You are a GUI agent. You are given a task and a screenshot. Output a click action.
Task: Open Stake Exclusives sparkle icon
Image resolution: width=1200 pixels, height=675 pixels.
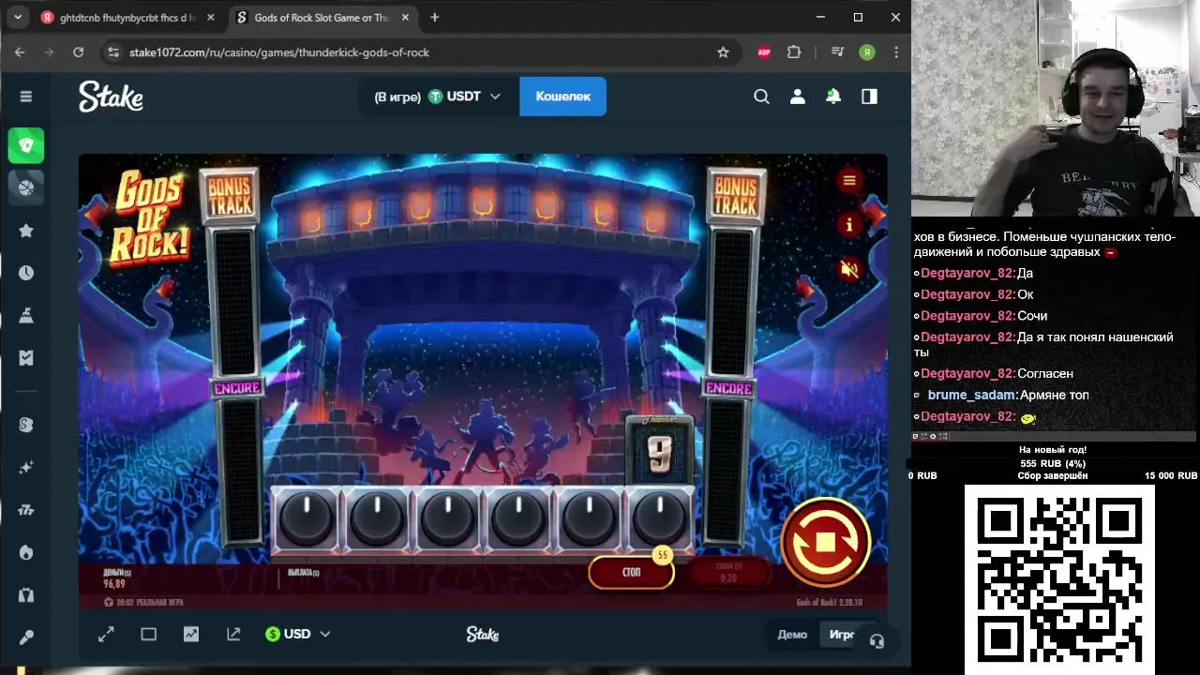pyautogui.click(x=26, y=467)
